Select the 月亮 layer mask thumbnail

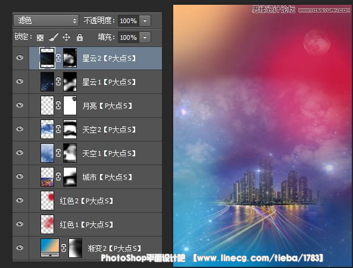tap(70, 105)
